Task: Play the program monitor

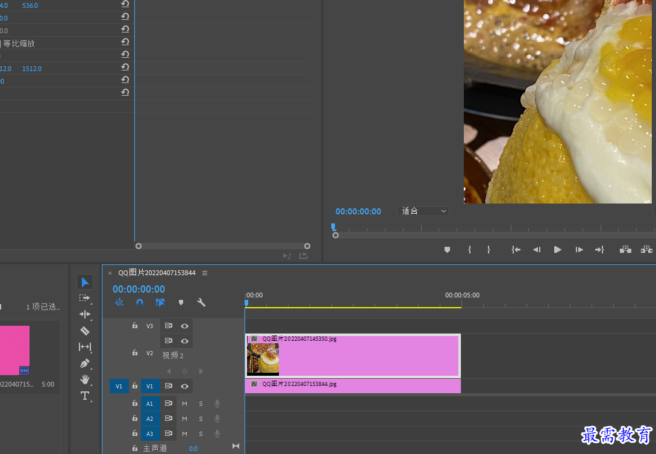Action: (558, 249)
